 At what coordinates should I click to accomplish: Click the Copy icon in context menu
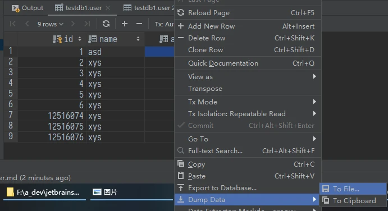(x=181, y=164)
